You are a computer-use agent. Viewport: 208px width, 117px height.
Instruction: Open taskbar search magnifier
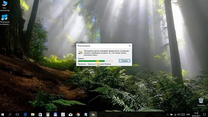tap(10, 114)
